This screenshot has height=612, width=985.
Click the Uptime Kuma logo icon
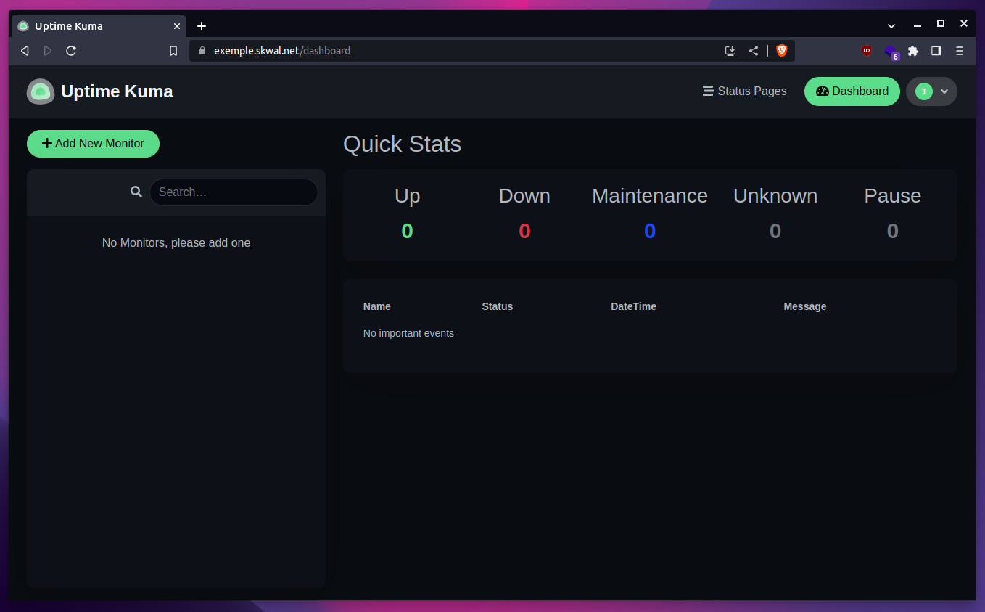[41, 91]
